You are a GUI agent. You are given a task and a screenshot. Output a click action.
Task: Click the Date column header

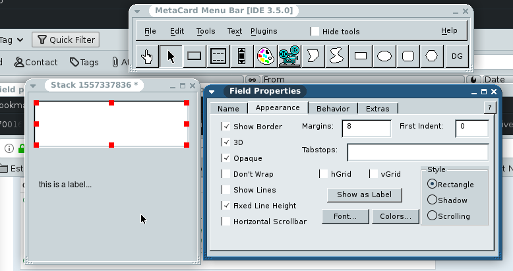[497, 80]
